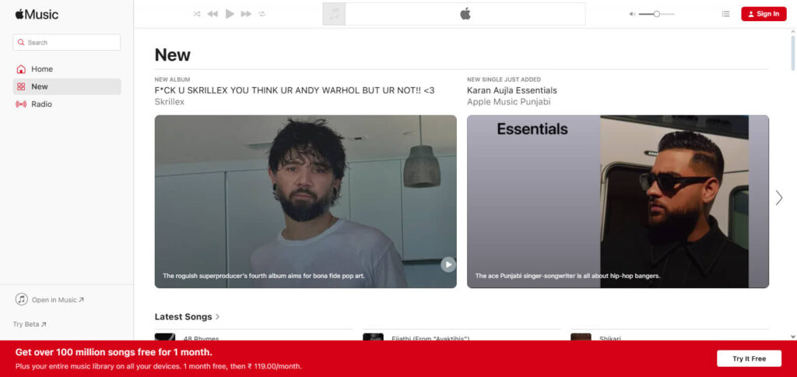Click the Fijathi song thumbnail

[373, 336]
